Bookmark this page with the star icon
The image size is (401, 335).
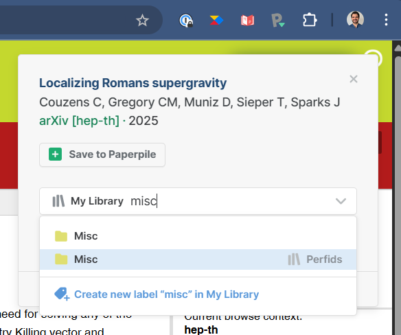(142, 21)
